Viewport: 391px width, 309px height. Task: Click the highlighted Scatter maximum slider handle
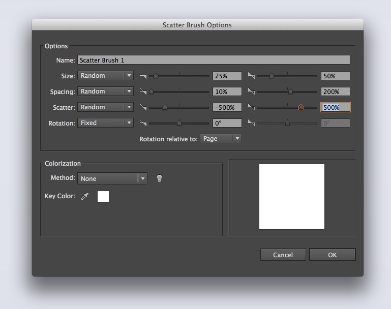pyautogui.click(x=301, y=107)
